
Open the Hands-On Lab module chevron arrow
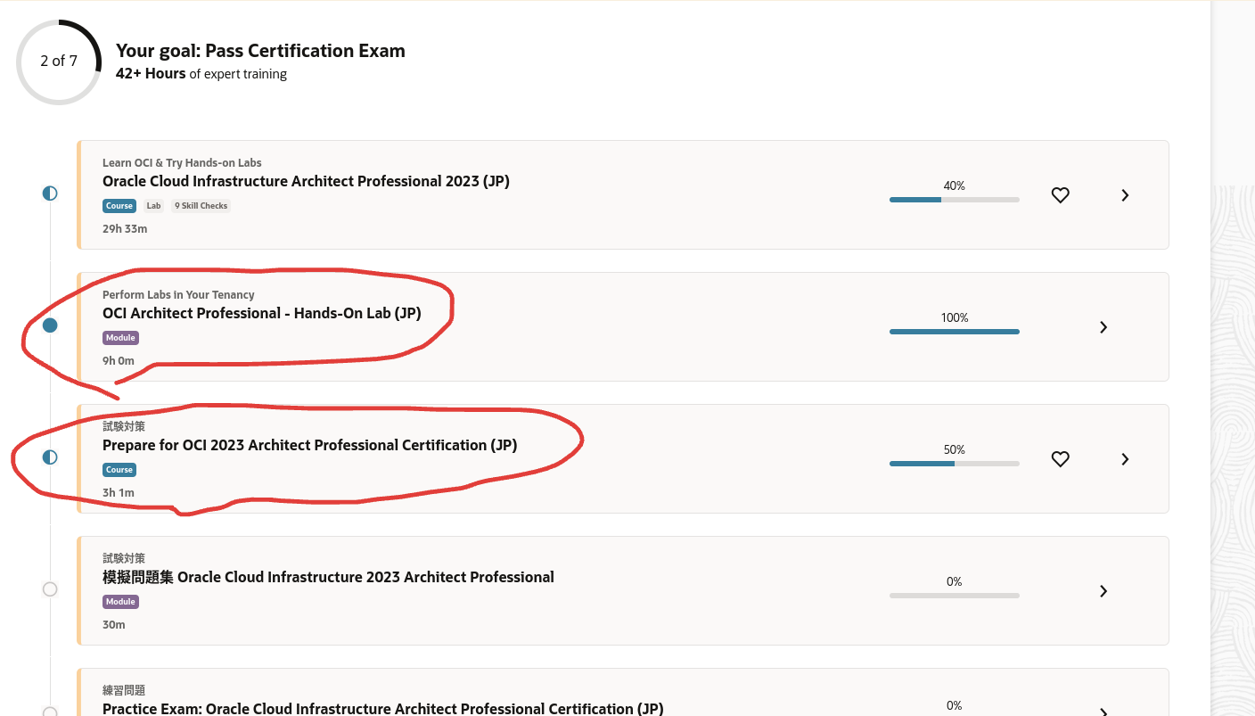(x=1103, y=327)
